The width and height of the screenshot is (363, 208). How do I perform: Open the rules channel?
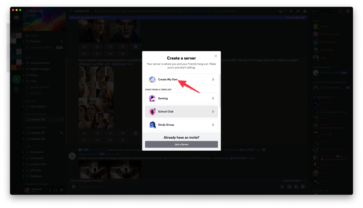[x=44, y=81]
